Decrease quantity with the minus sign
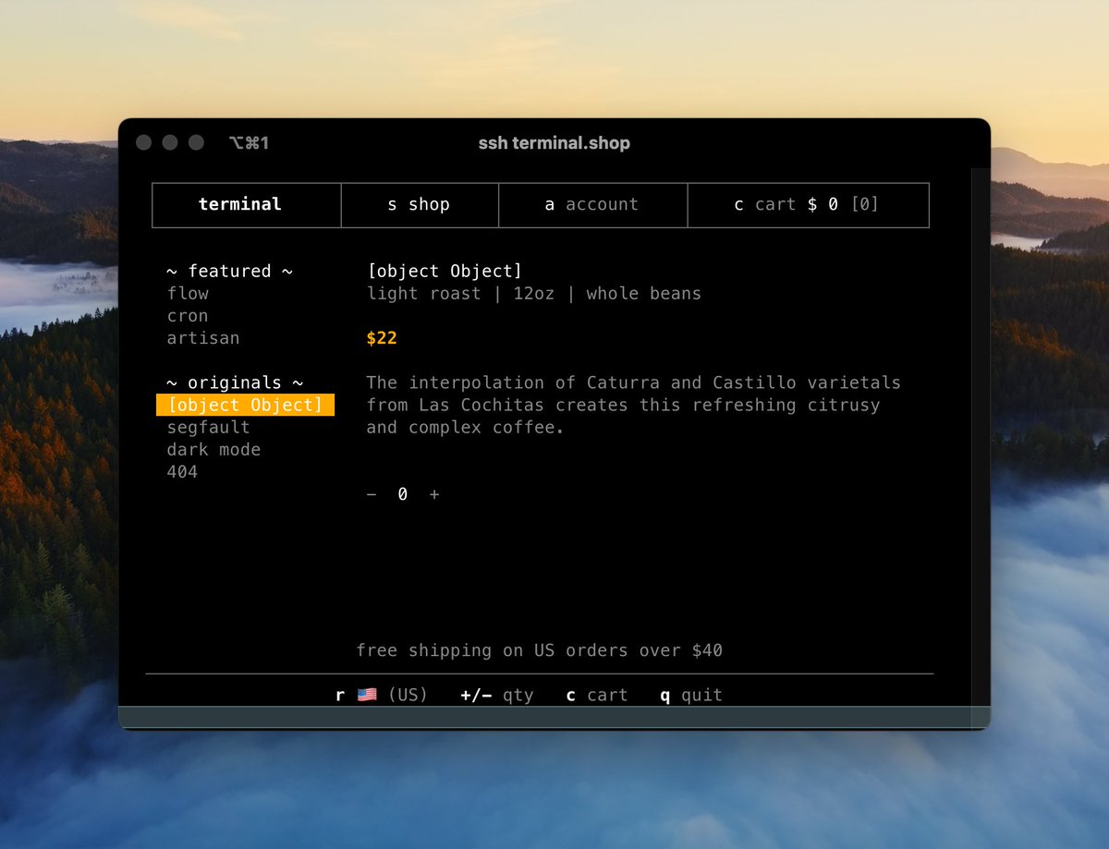This screenshot has width=1109, height=849. click(372, 494)
